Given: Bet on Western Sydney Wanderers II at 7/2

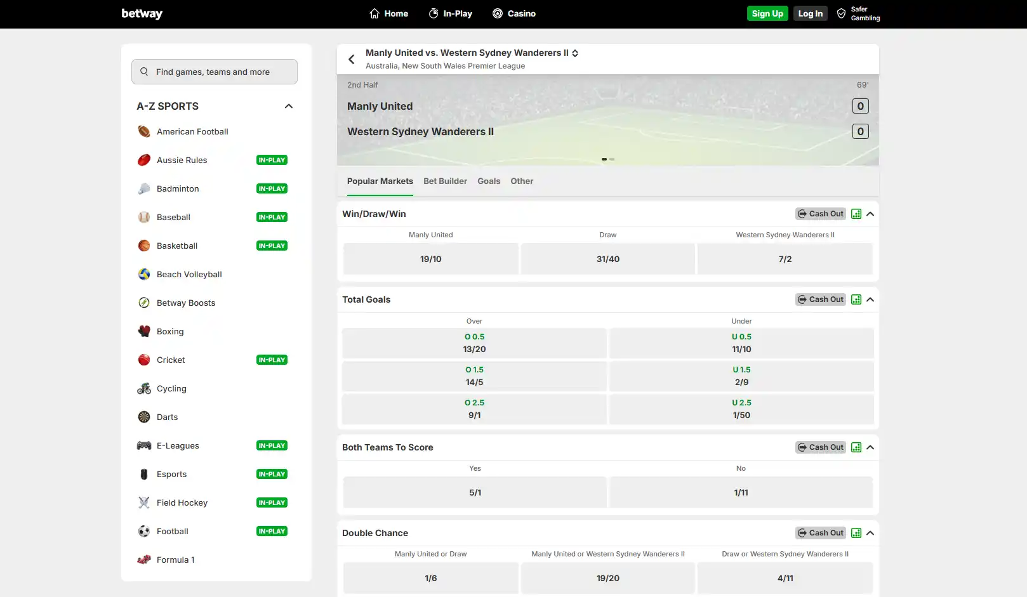Looking at the screenshot, I should (785, 259).
